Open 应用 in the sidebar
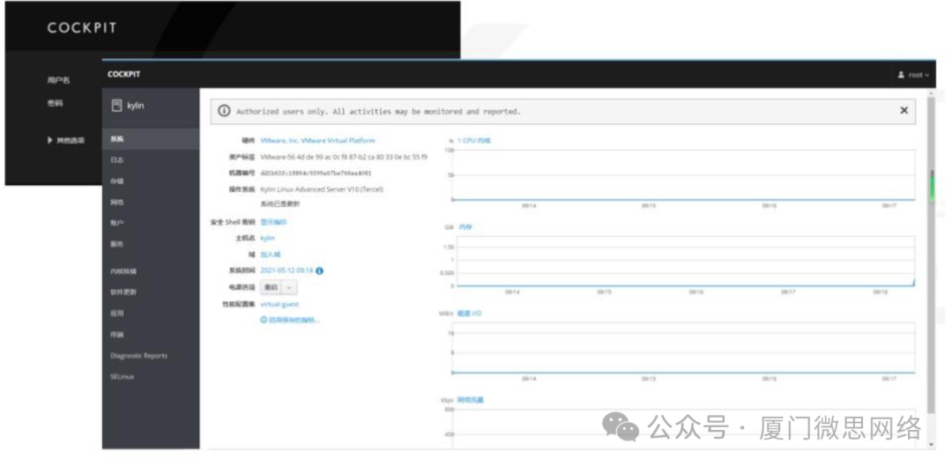 point(151,313)
